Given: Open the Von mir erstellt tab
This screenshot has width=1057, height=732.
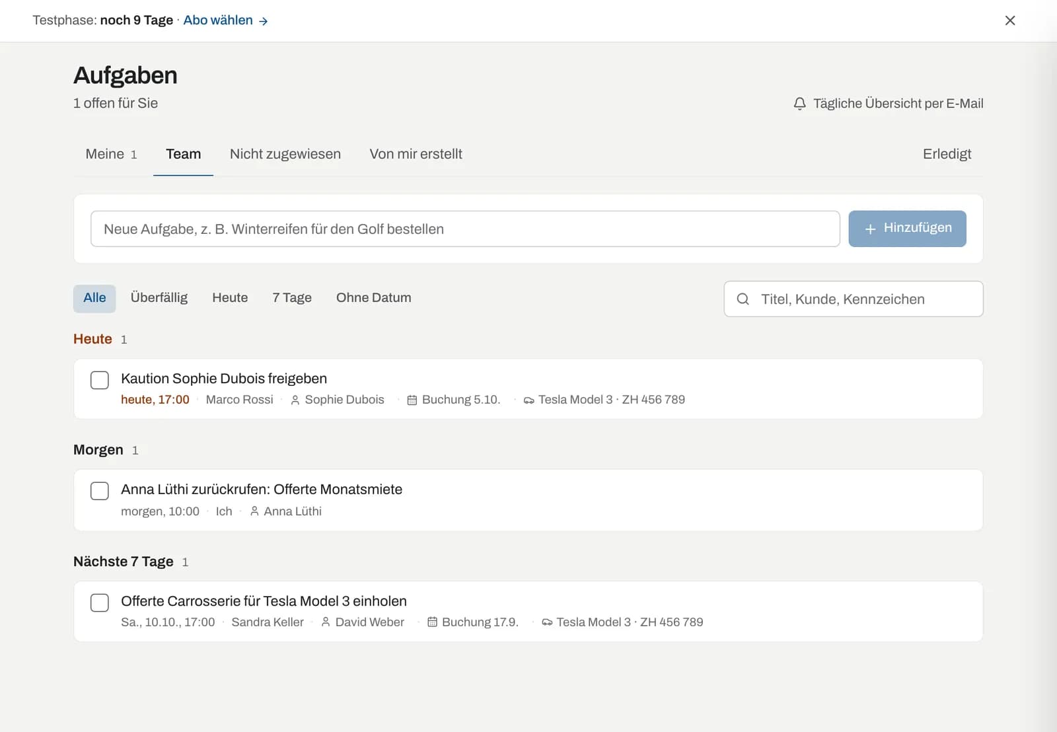Looking at the screenshot, I should [x=416, y=154].
